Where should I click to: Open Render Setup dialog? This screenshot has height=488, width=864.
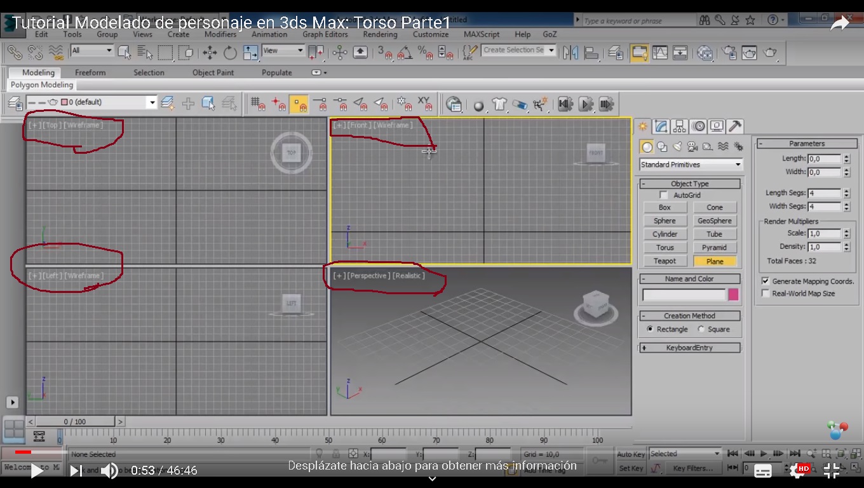[729, 51]
